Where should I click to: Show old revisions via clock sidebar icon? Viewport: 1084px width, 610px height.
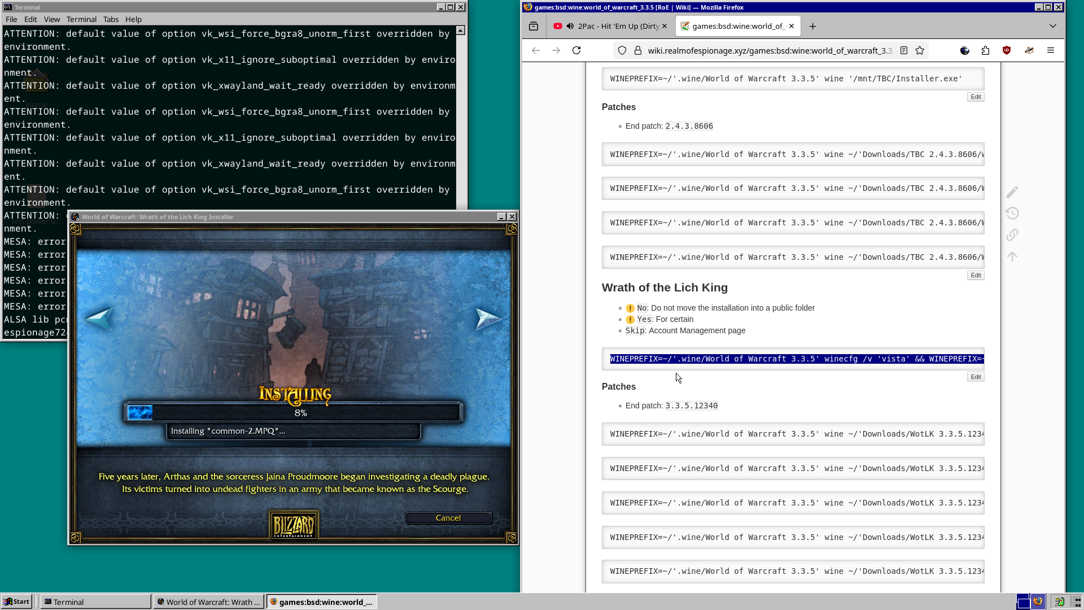(1012, 213)
